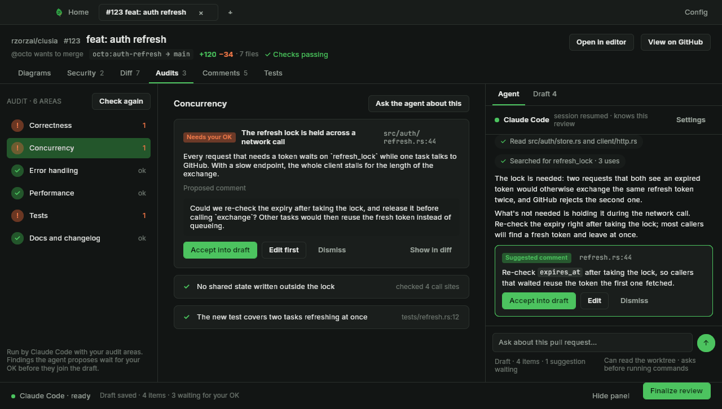The image size is (722, 409).
Task: Click Edit first on the proposed comment
Action: click(284, 250)
